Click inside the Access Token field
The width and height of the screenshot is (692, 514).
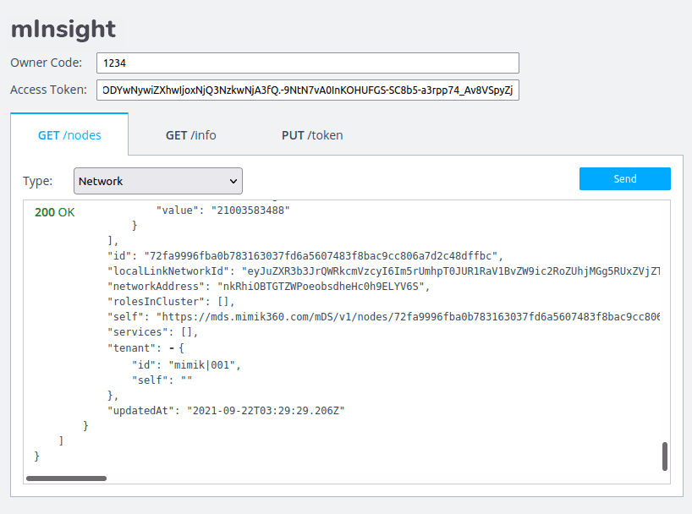(x=307, y=90)
